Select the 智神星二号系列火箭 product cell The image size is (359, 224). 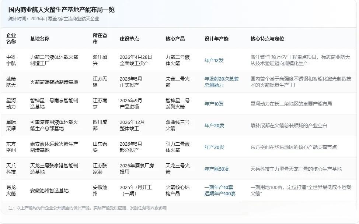tap(178, 104)
